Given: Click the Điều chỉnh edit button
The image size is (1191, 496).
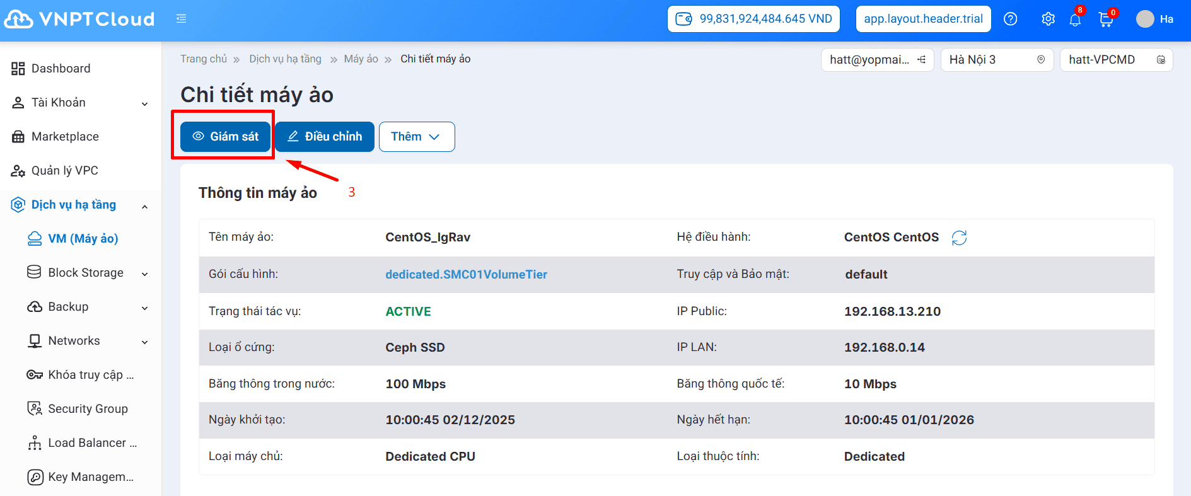Looking at the screenshot, I should (325, 137).
